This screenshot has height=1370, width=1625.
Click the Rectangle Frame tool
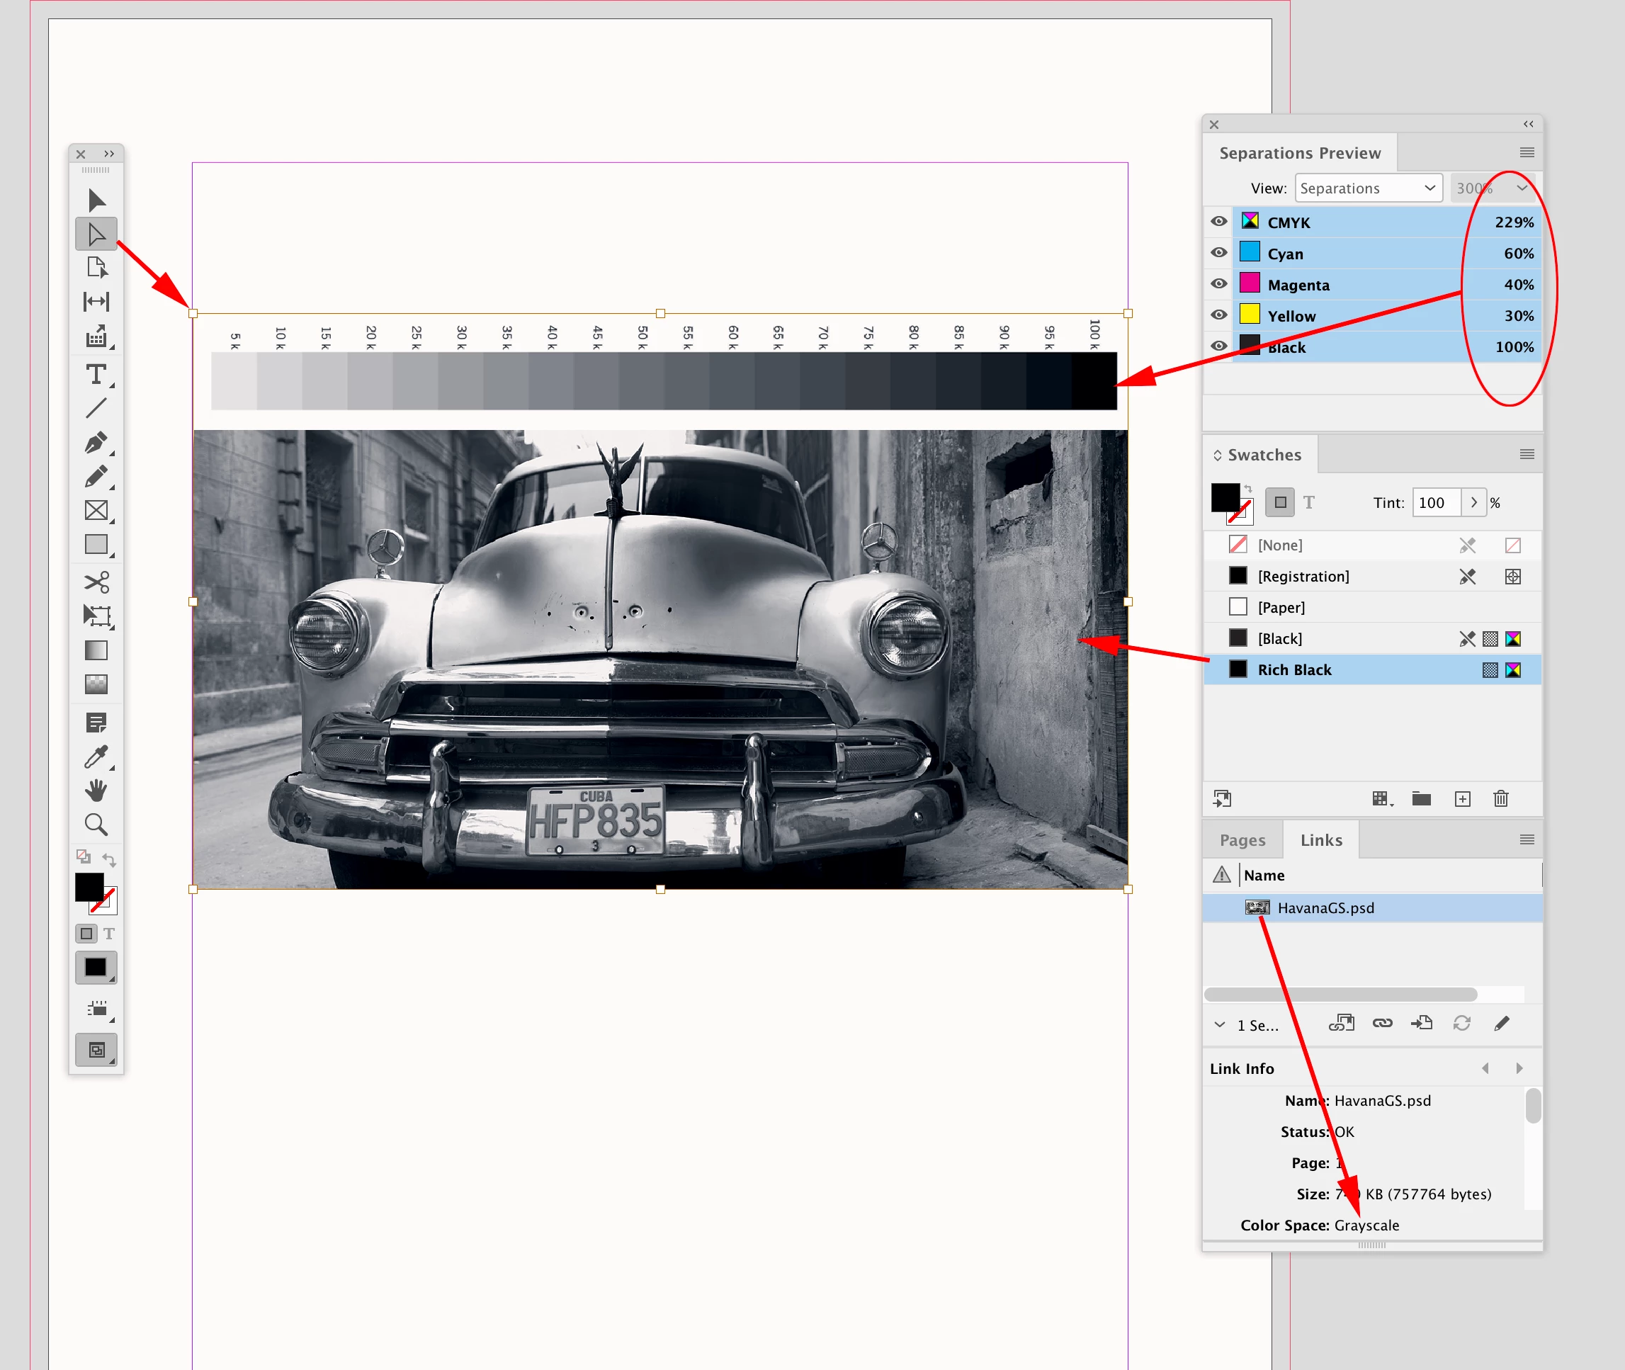pos(96,510)
